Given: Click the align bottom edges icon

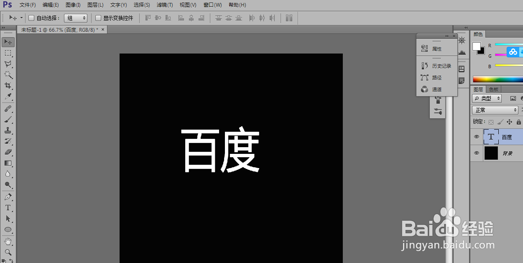Looking at the screenshot, I should (168, 18).
